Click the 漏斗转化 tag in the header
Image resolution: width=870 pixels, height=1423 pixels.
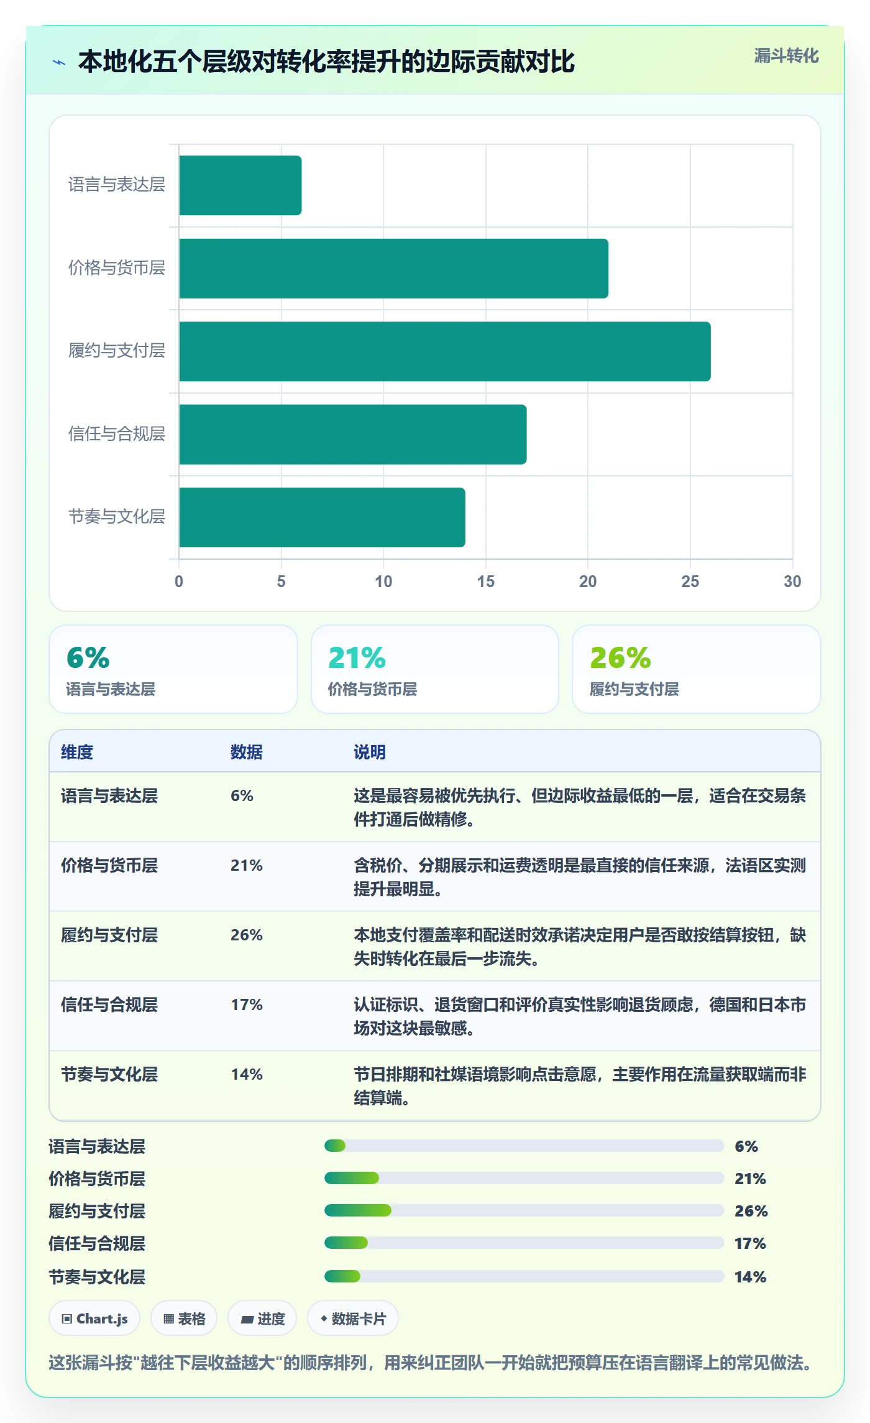click(786, 56)
